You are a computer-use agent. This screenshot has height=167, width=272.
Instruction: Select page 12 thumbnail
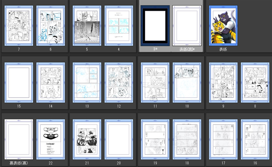pos(119,83)
